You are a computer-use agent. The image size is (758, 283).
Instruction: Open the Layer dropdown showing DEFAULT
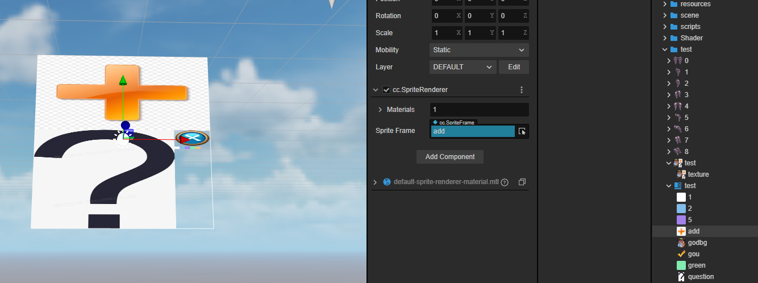point(463,67)
